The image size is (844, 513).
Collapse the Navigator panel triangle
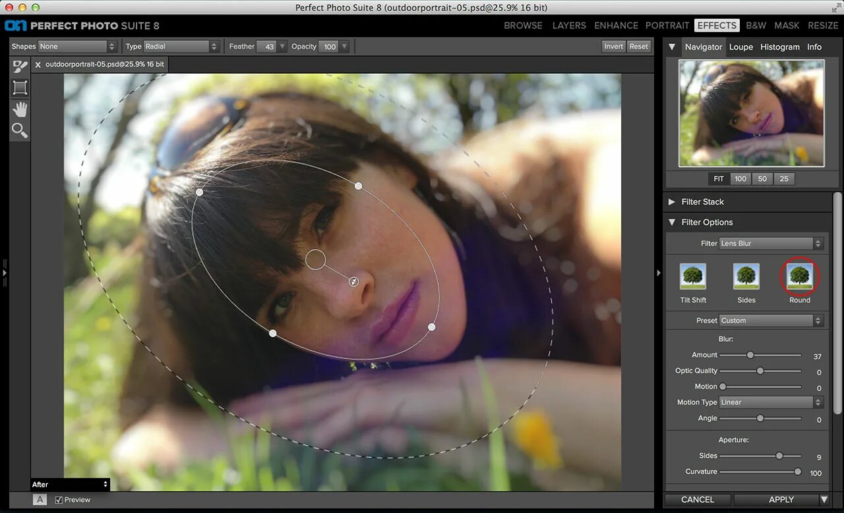coord(672,47)
